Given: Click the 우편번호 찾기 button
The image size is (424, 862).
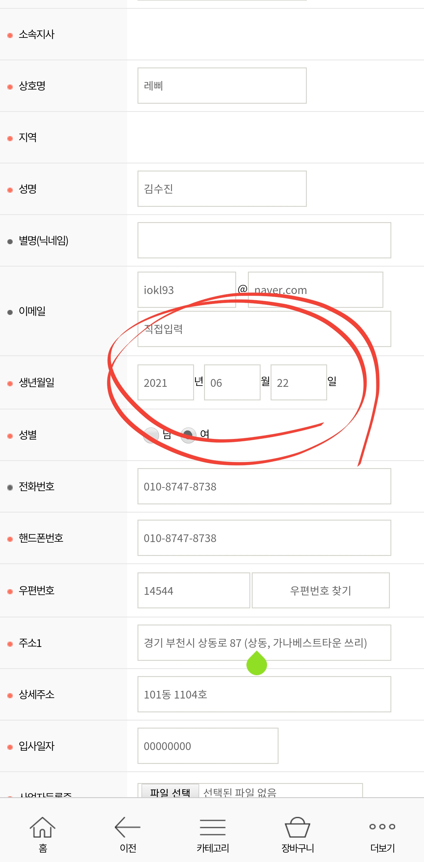Looking at the screenshot, I should (320, 590).
